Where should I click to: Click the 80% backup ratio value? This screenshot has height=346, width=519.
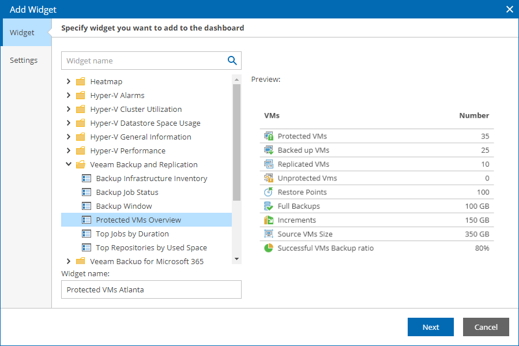[482, 248]
